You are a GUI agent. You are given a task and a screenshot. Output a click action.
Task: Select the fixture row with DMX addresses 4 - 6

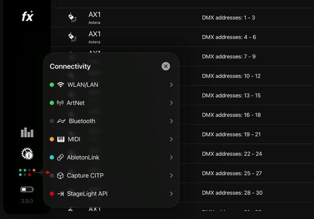pyautogui.click(x=182, y=37)
